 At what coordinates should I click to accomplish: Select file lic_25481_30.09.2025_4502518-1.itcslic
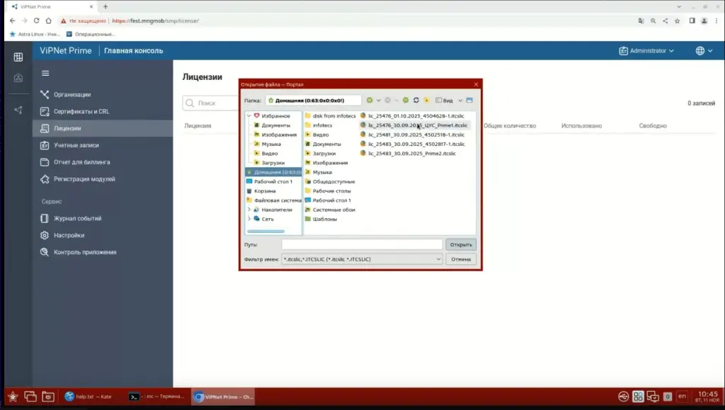[413, 135]
